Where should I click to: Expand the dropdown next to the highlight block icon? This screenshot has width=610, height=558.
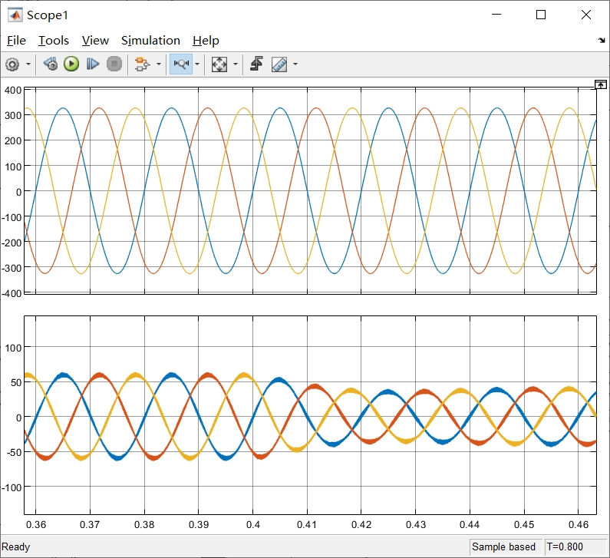click(159, 64)
